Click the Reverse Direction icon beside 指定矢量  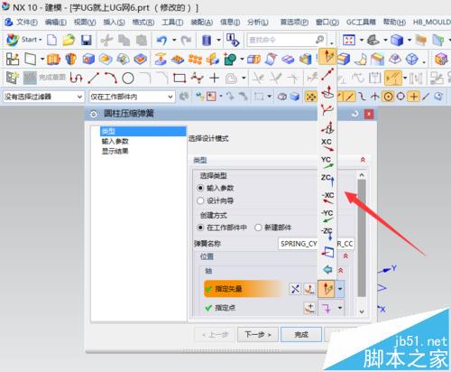(295, 289)
